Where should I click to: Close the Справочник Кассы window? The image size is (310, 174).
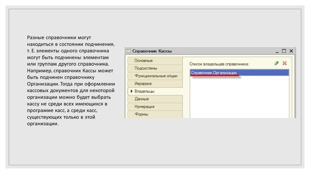pyautogui.click(x=291, y=51)
